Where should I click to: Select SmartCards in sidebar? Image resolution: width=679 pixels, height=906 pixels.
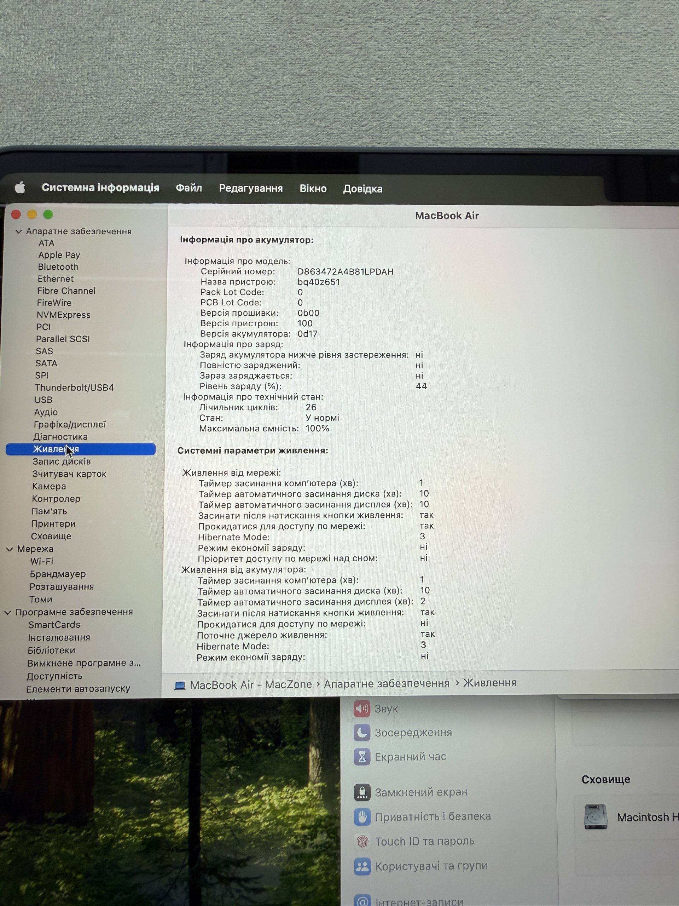coord(54,625)
